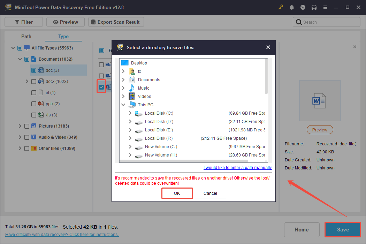The width and height of the screenshot is (366, 244).
Task: Choose Local Disk (F:) drive icon
Action: tap(139, 139)
